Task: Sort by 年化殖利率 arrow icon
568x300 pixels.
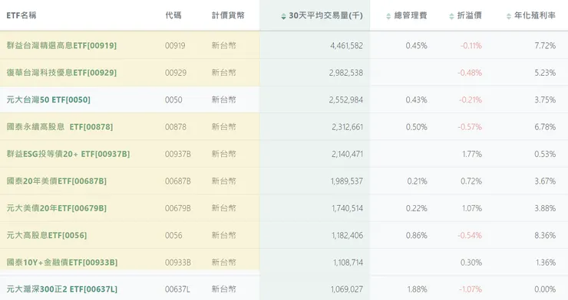Action: tap(509, 16)
